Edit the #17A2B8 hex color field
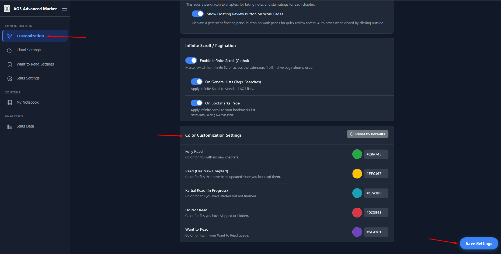Viewport: 501px width, 254px height. pos(376,193)
